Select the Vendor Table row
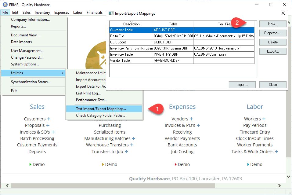The image size is (292, 195). pos(182,61)
